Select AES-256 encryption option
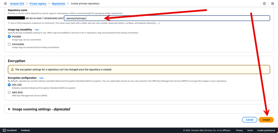Image resolution: width=278 pixels, height=133 pixels. (9, 85)
